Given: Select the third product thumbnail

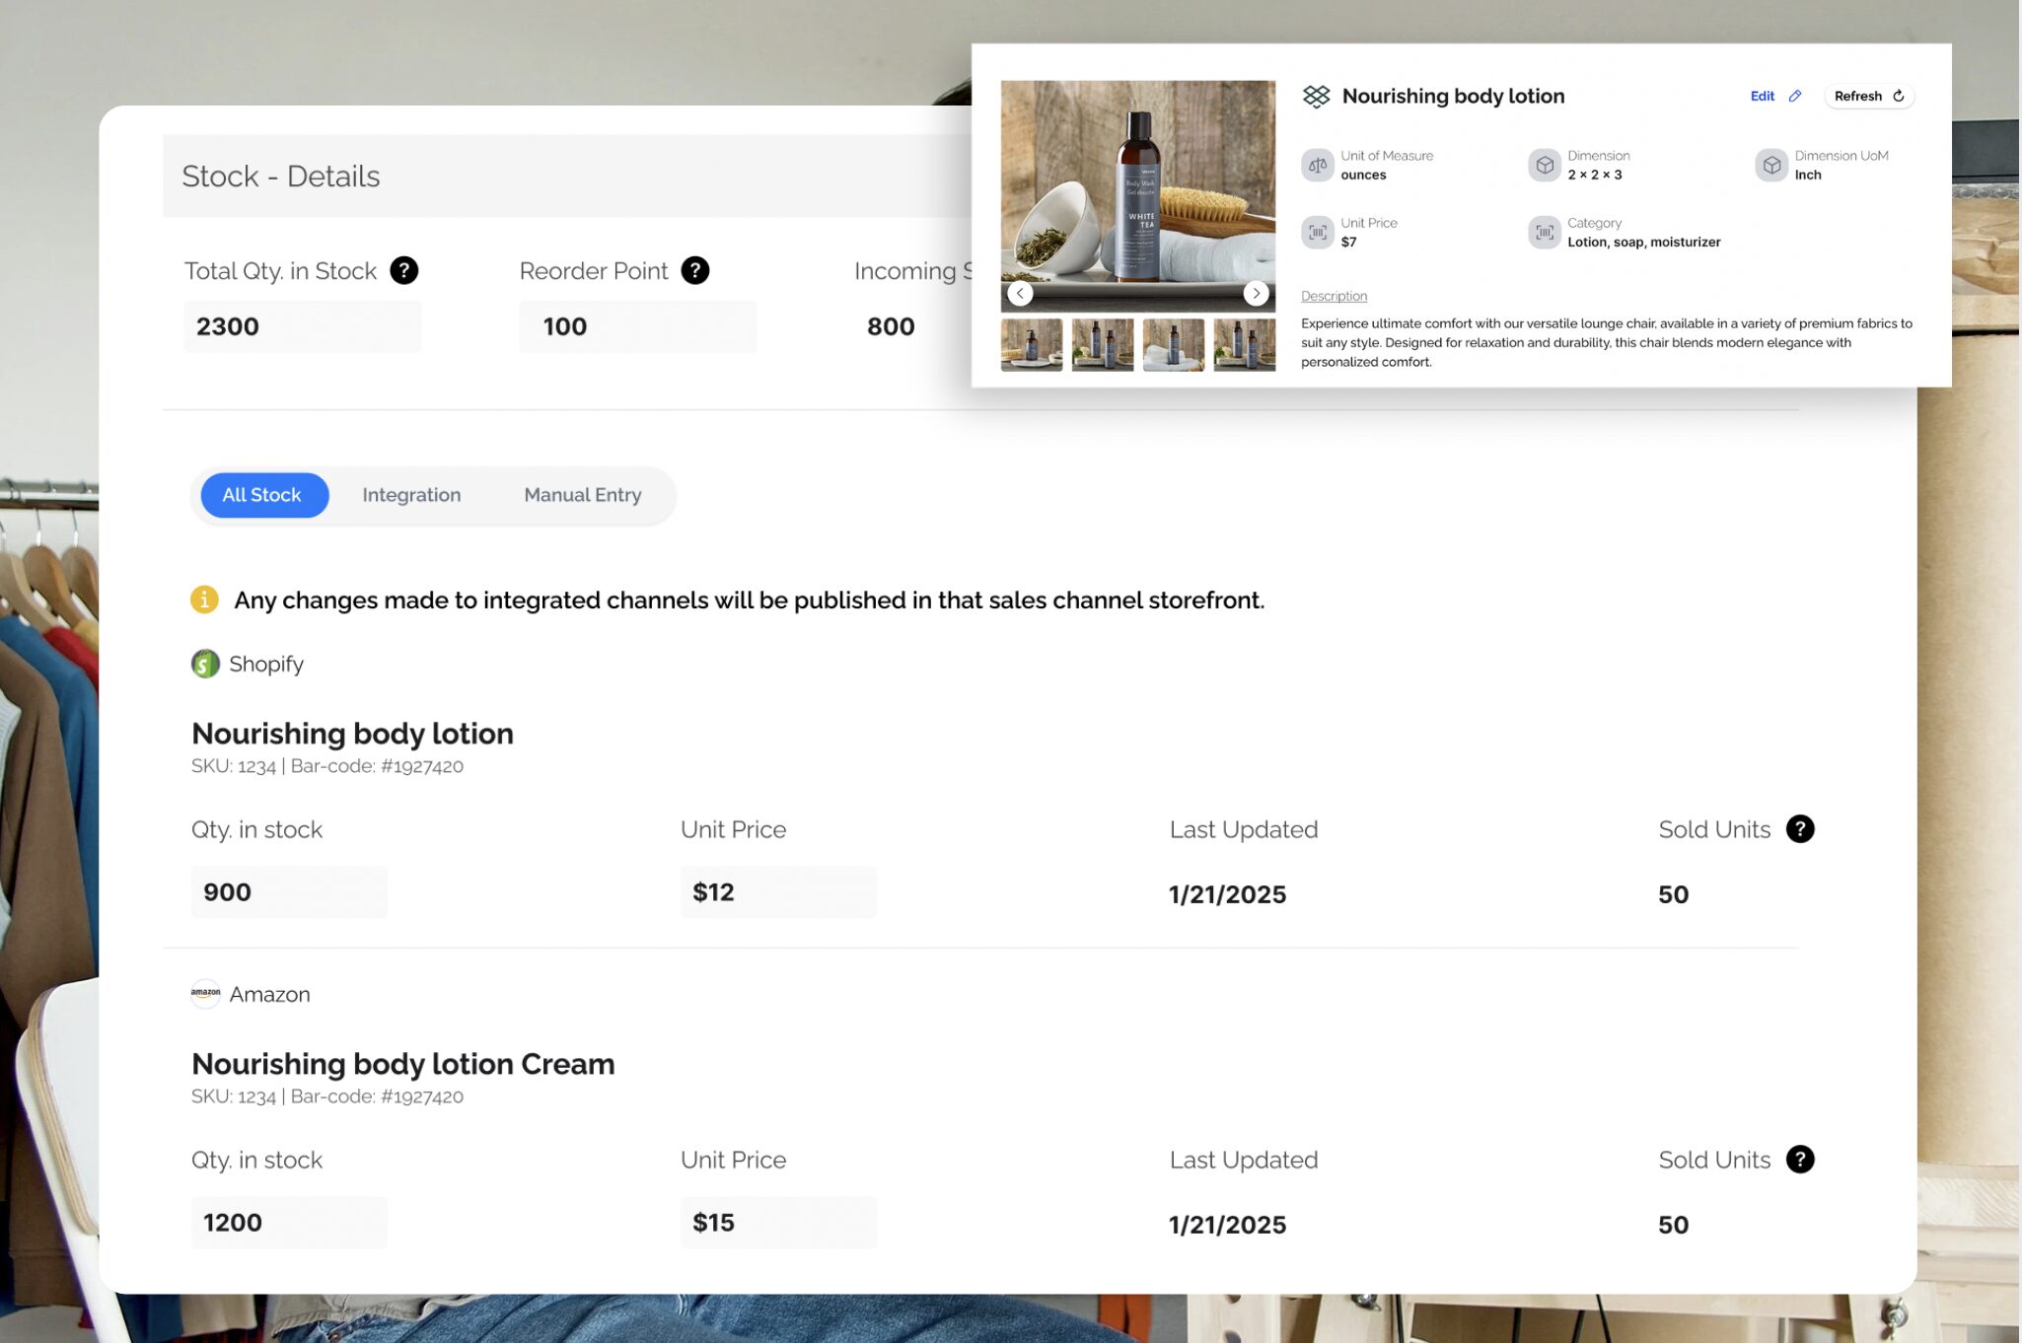Looking at the screenshot, I should tap(1174, 344).
